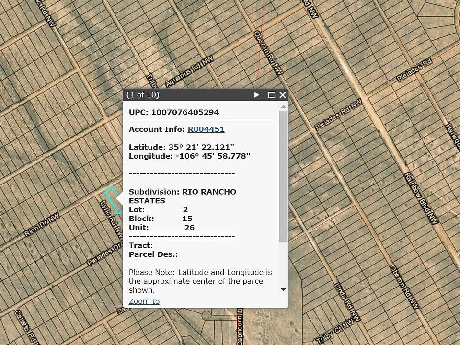Click the Tract label
The image size is (460, 345).
[141, 245]
